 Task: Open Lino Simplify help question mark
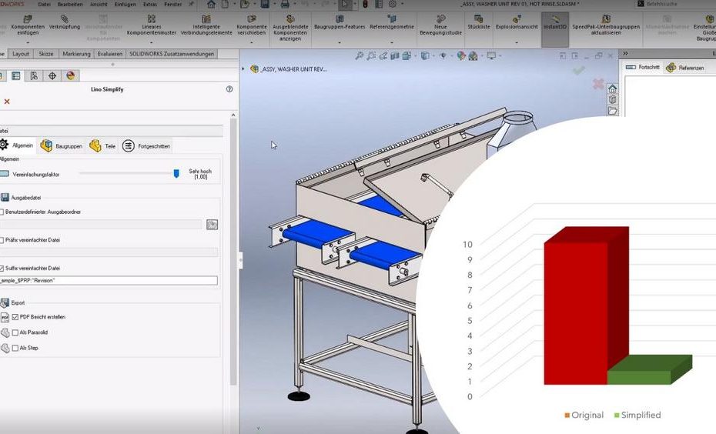point(229,89)
